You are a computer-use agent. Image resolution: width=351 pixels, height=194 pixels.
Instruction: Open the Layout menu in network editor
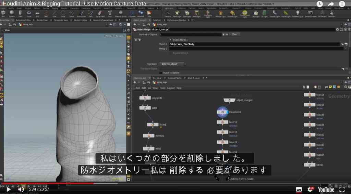click(171, 88)
